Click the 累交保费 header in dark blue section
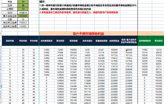The height and width of the screenshot is (104, 164). [60, 41]
